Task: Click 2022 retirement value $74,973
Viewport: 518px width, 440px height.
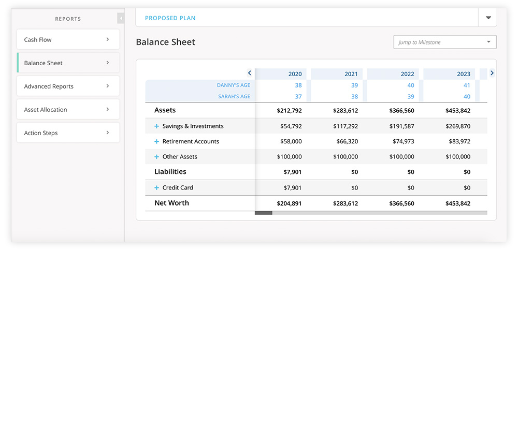Action: click(403, 141)
